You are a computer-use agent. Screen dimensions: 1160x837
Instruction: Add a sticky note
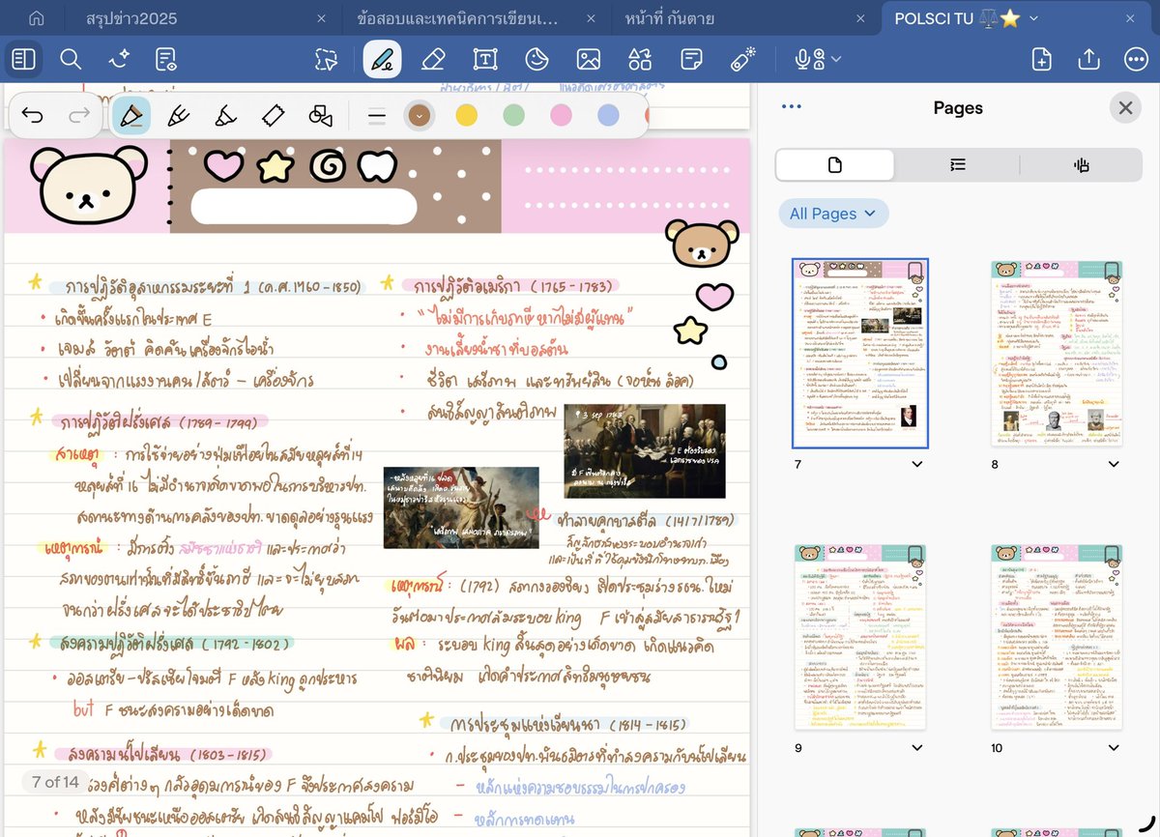691,60
